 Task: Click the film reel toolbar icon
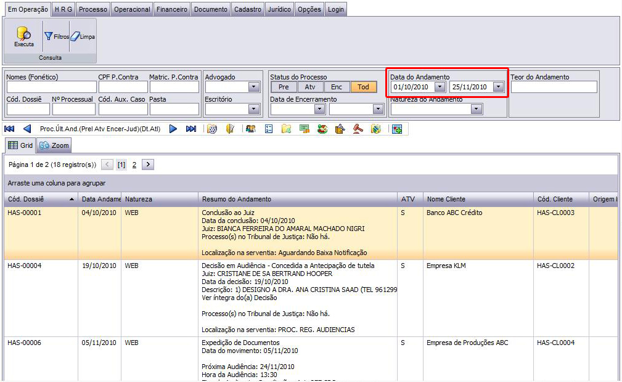[212, 129]
